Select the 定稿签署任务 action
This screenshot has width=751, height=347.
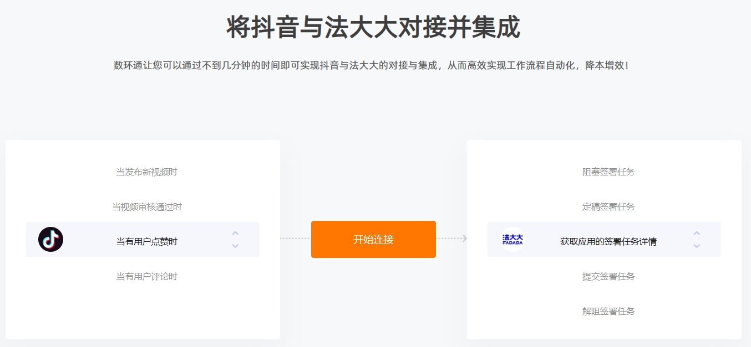point(608,207)
